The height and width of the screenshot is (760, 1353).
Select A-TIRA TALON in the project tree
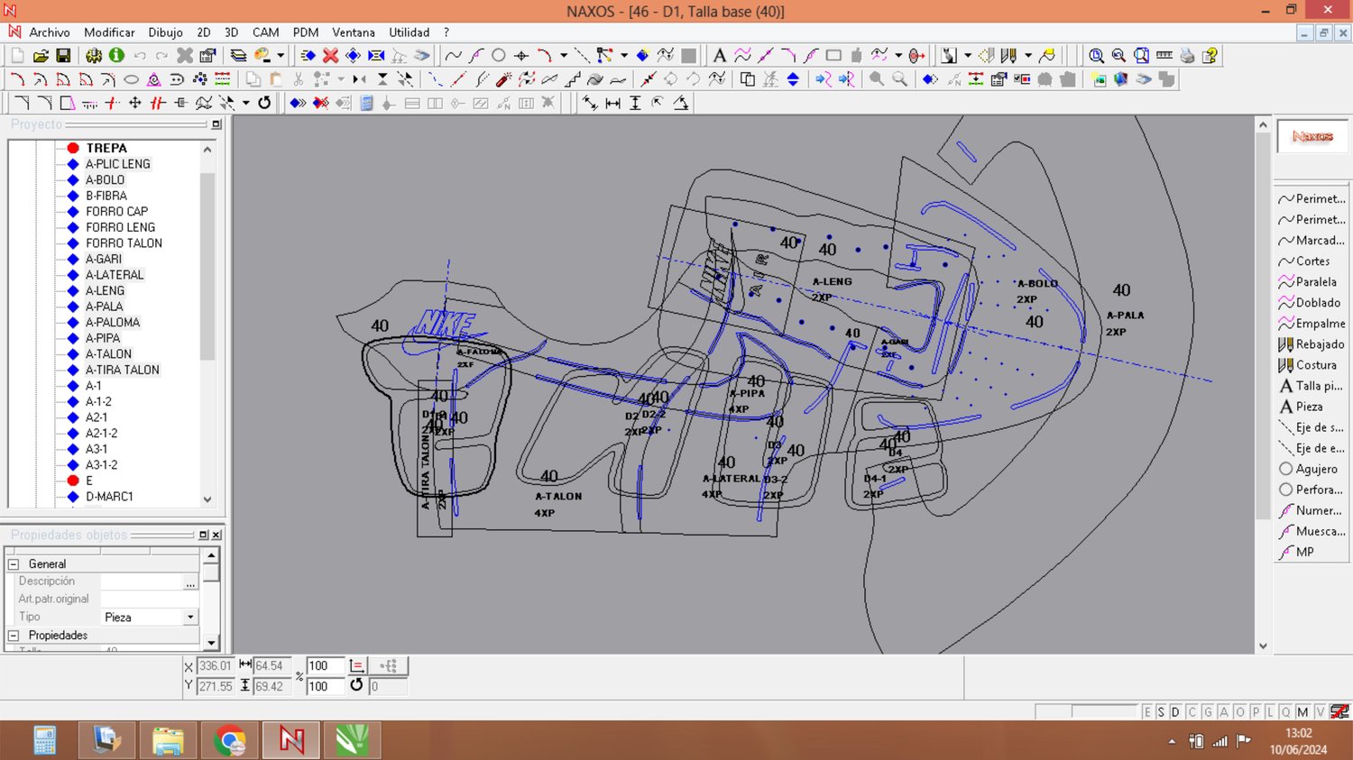122,370
